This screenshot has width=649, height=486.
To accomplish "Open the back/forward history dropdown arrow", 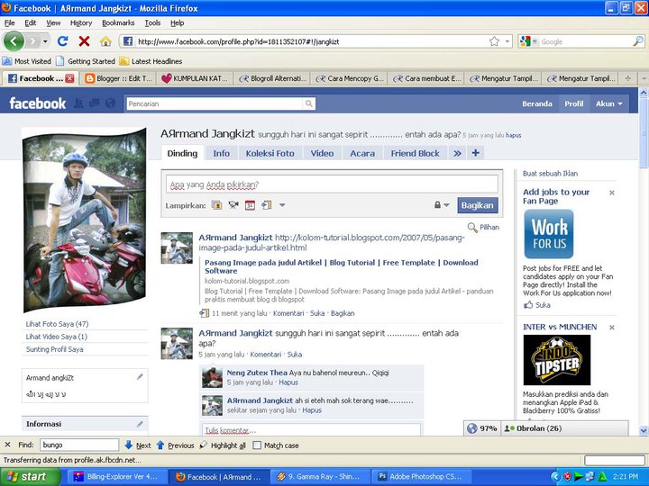I will click(x=45, y=41).
